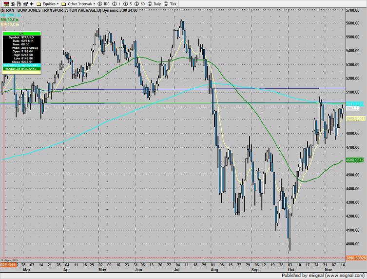Click the Close 5235.51 row in data window
This screenshot has height=279, width=367.
pyautogui.click(x=21, y=62)
